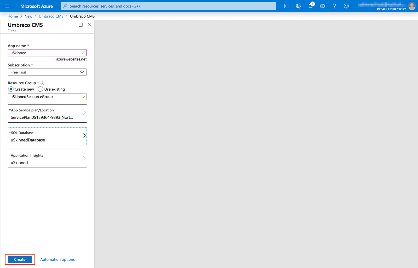The image size is (418, 268).
Task: Focus the resource group name field
Action: click(47, 97)
